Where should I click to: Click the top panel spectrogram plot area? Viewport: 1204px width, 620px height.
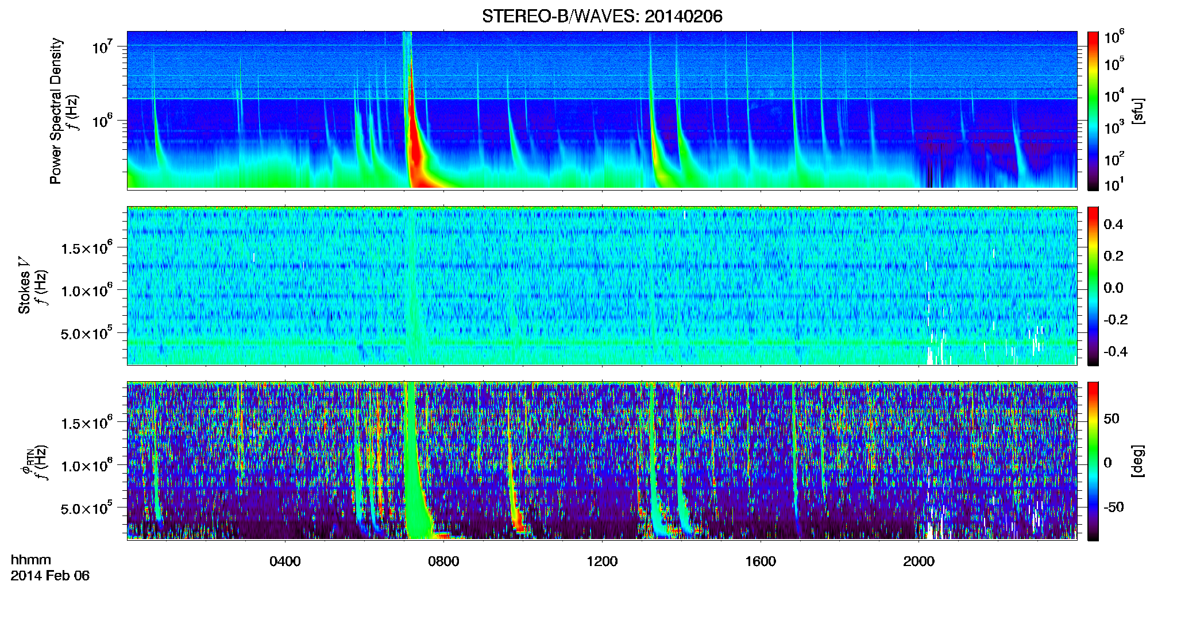pos(602,110)
